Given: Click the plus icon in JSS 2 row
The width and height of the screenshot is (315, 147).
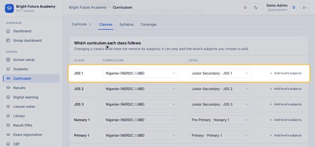Looking at the screenshot, I should pyautogui.click(x=271, y=89).
